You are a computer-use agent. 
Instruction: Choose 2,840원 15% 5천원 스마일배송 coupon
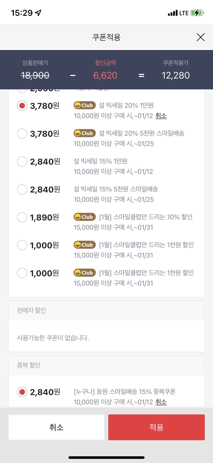tap(22, 189)
